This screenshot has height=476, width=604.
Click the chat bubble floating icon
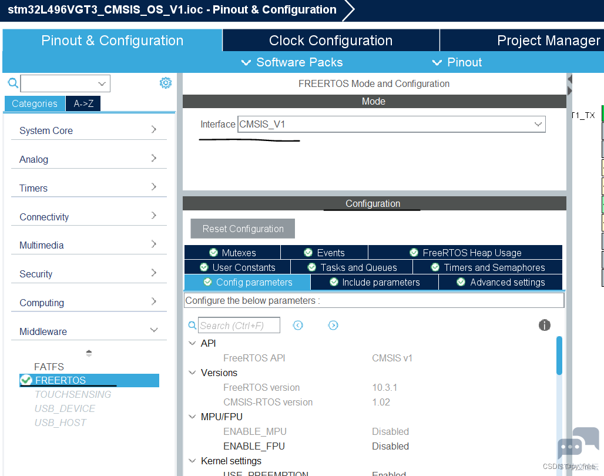(578, 444)
